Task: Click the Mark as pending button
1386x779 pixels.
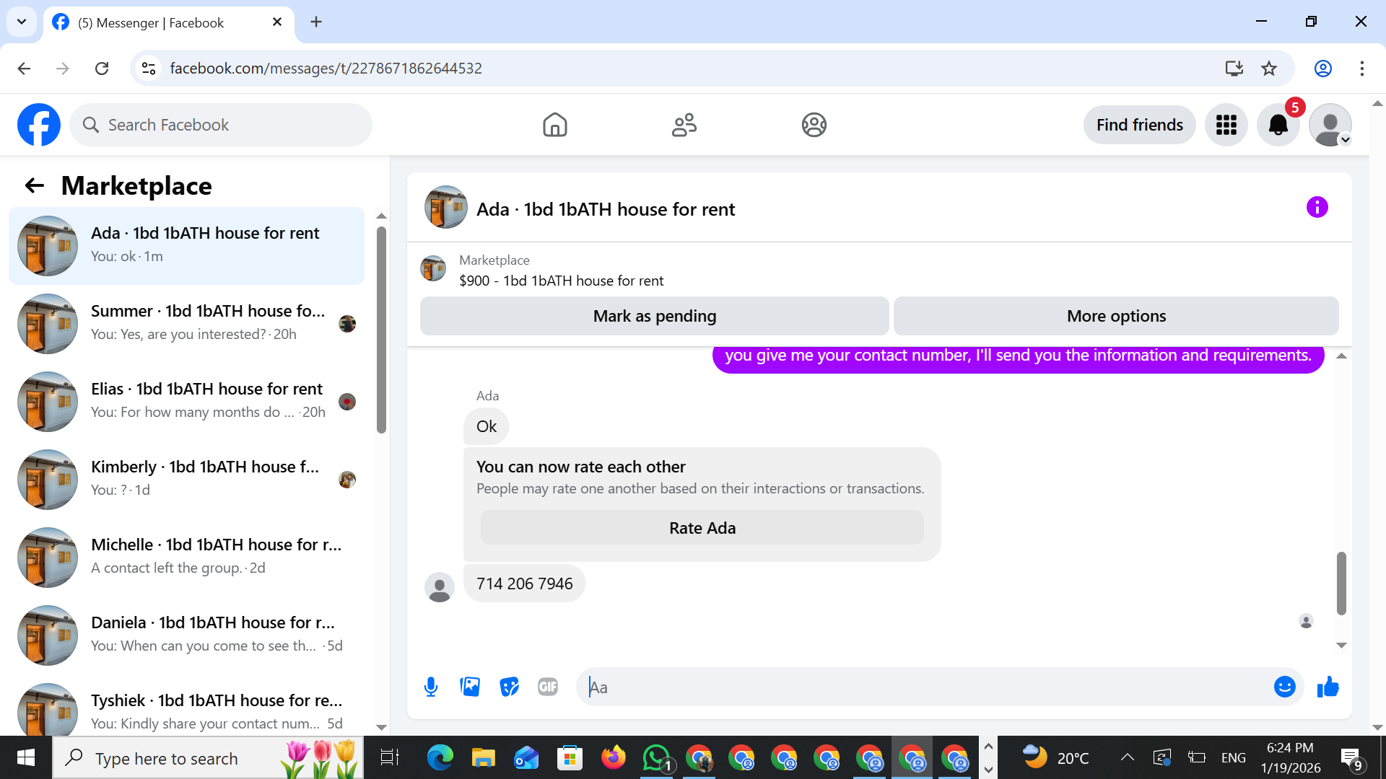Action: point(654,316)
